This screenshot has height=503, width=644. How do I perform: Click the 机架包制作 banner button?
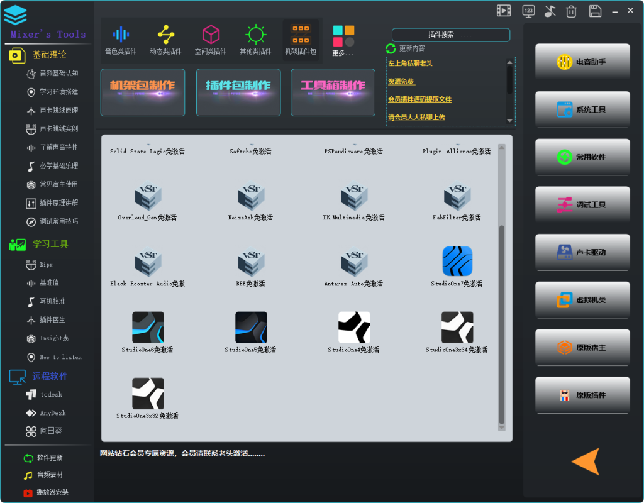(143, 92)
